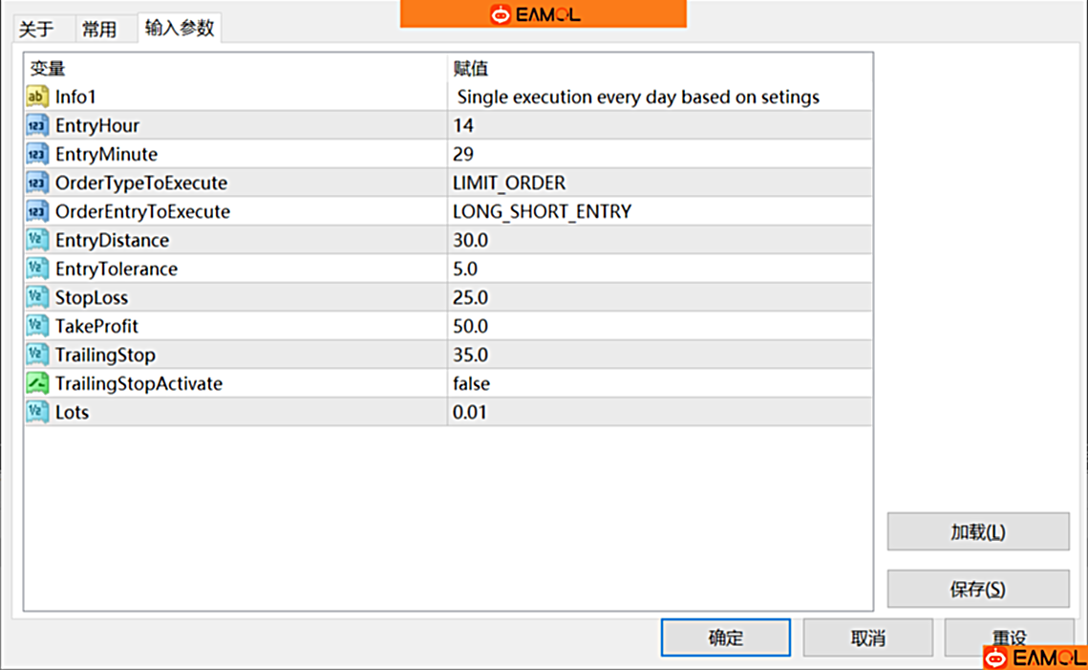The height and width of the screenshot is (670, 1088).
Task: Click the enum icon beside OrderTypeToExecute
Action: (37, 183)
